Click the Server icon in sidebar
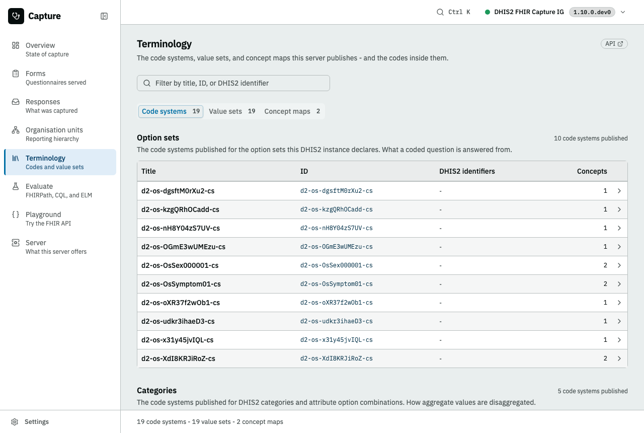The width and height of the screenshot is (644, 433). [16, 243]
